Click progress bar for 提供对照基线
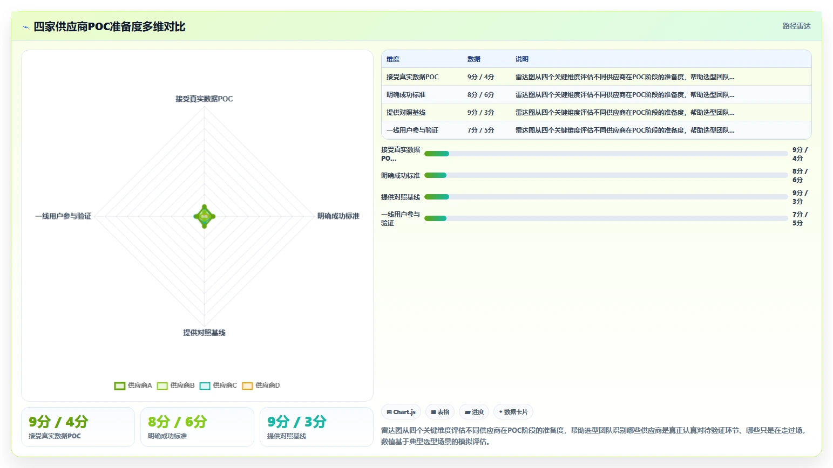The image size is (833, 468). pos(606,197)
